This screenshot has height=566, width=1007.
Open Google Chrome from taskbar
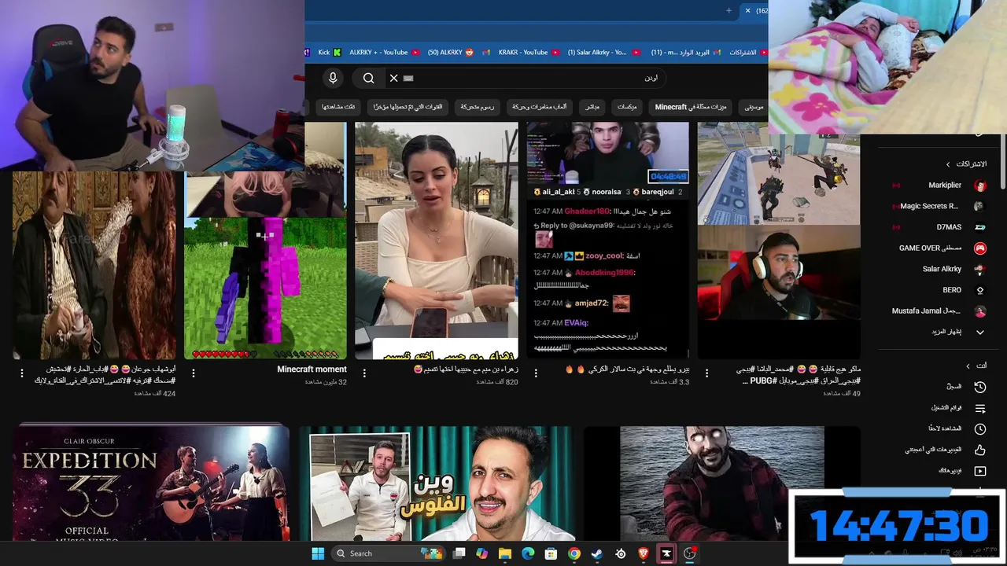574,553
